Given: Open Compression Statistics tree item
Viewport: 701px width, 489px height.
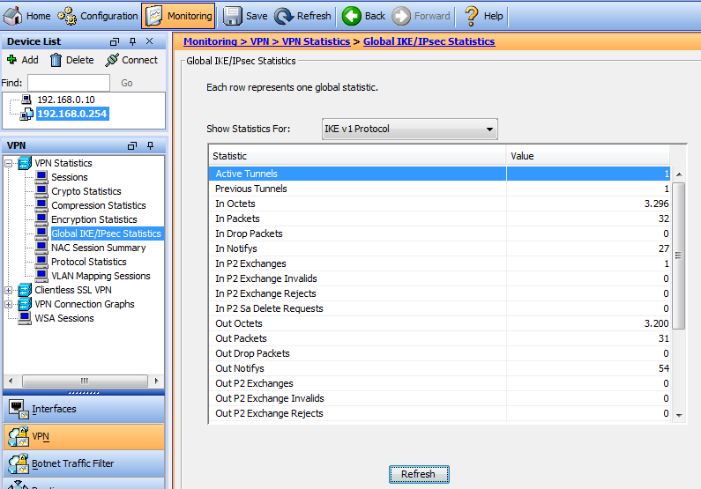Looking at the screenshot, I should click(99, 205).
